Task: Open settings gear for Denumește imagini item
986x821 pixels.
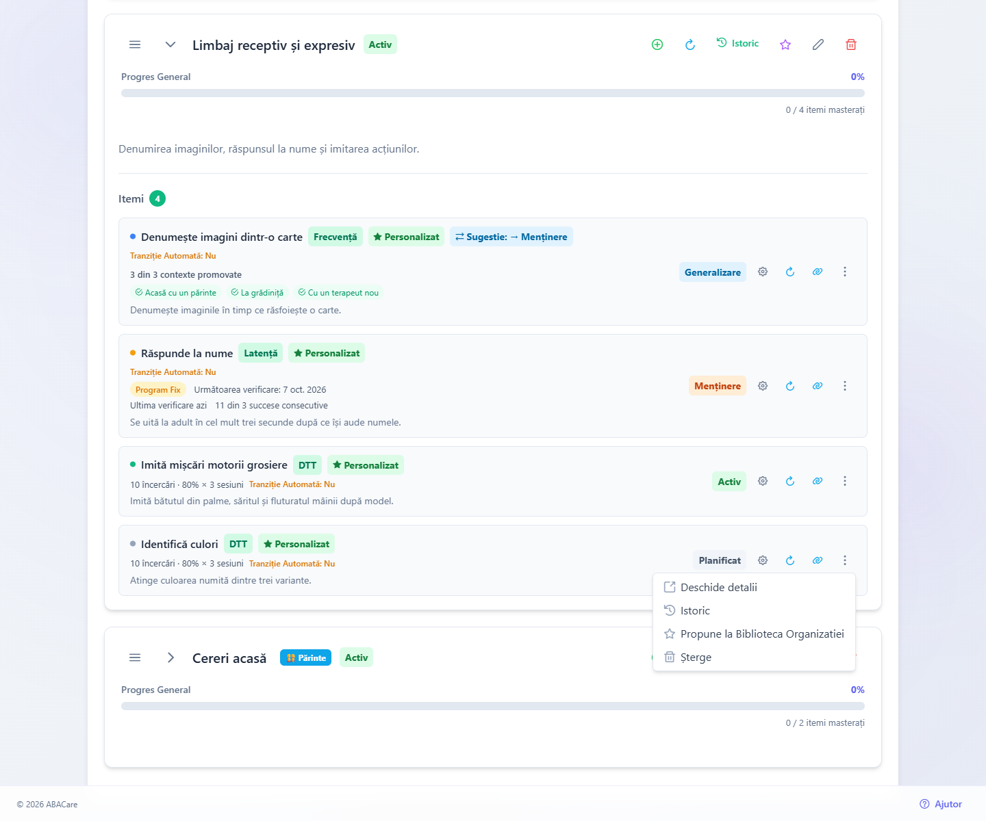Action: click(763, 272)
